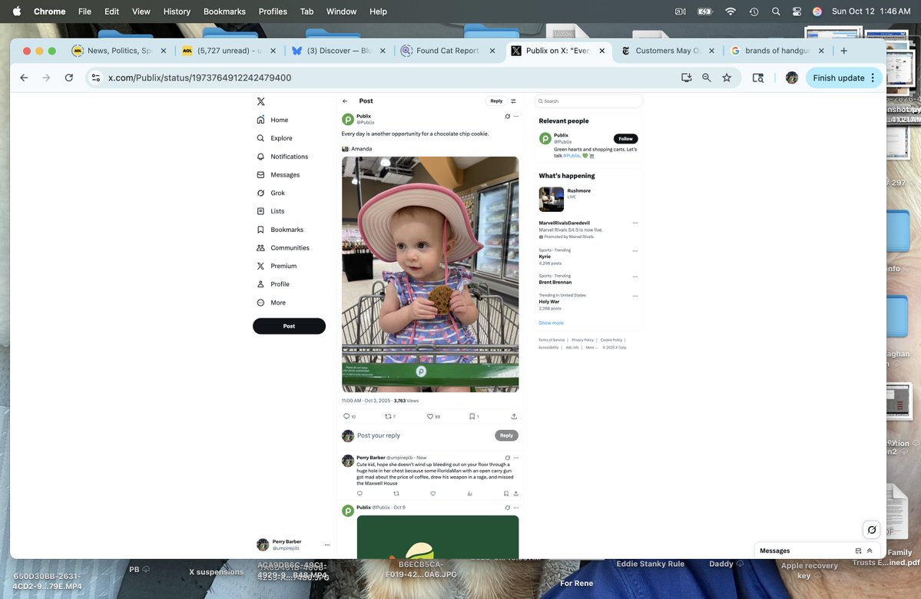The width and height of the screenshot is (921, 599).
Task: Open Rushmore live thumbnail
Action: 551,200
